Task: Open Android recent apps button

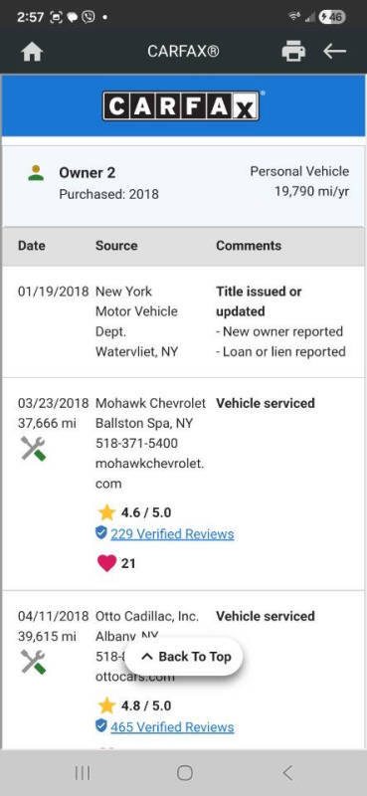Action: (x=83, y=773)
